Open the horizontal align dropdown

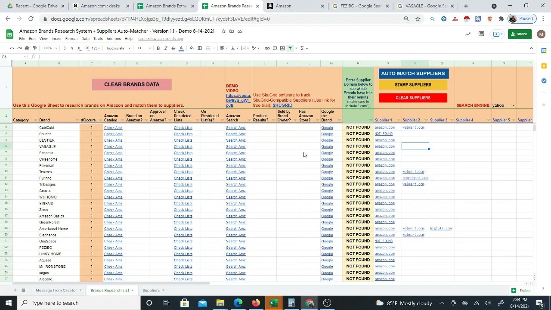coord(224,48)
